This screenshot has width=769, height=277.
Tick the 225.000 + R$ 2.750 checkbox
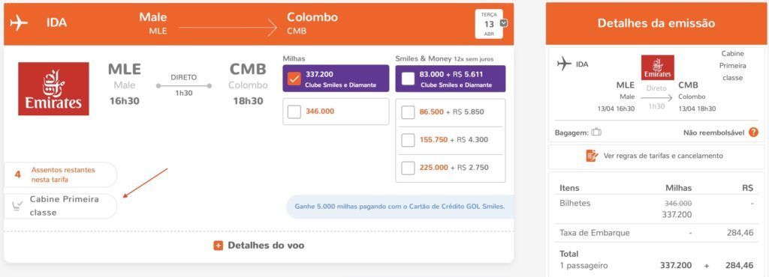click(408, 168)
